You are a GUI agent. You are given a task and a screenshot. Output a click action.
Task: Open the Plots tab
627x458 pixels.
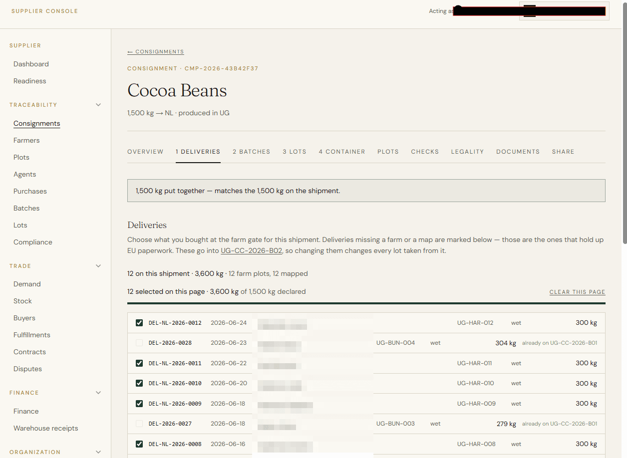[x=388, y=152]
